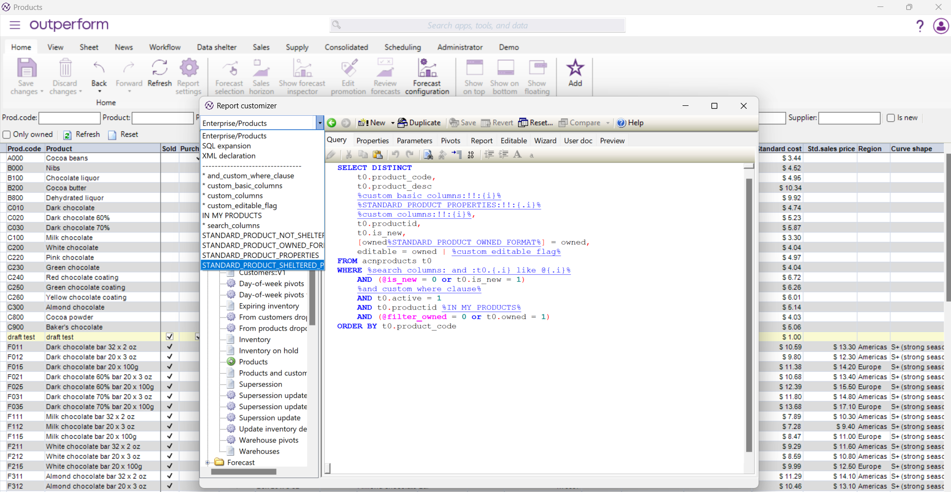Open the Compare dropdown arrow
The height and width of the screenshot is (492, 951).
click(607, 123)
